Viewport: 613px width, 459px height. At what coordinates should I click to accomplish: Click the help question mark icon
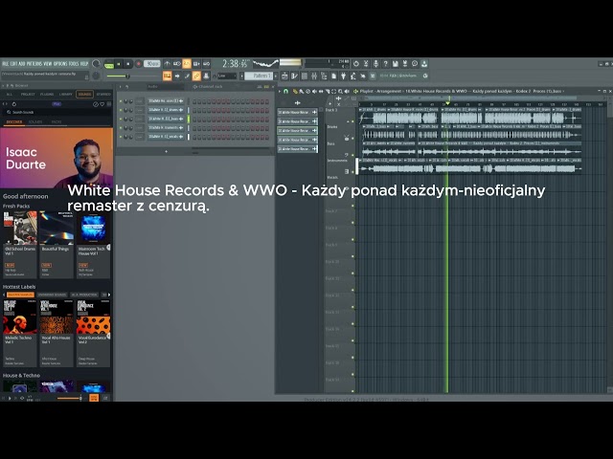[x=385, y=64]
